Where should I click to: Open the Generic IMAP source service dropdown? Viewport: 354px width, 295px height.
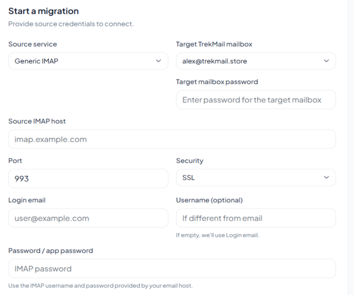pos(83,61)
